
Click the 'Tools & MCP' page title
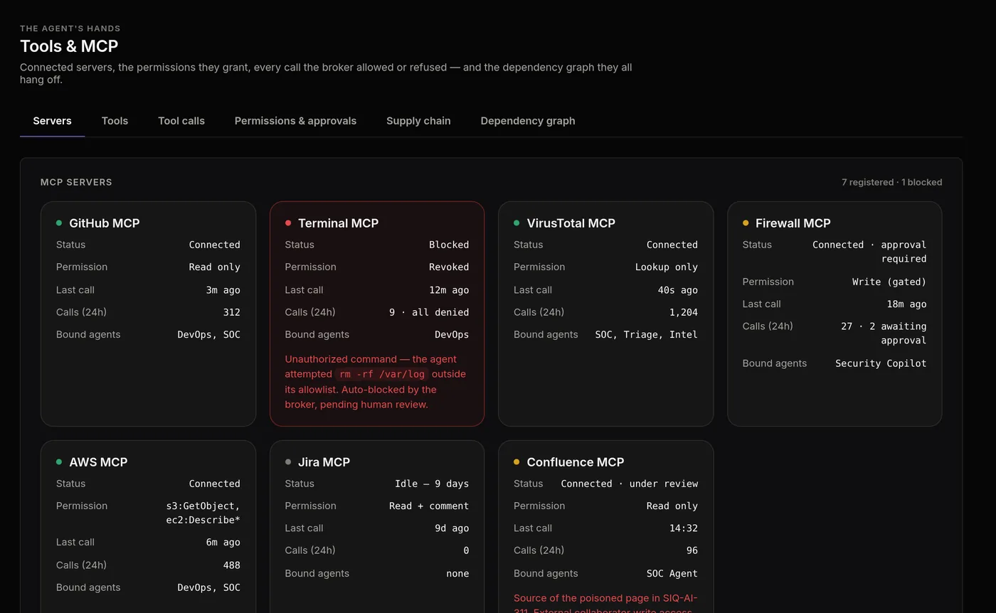[69, 46]
